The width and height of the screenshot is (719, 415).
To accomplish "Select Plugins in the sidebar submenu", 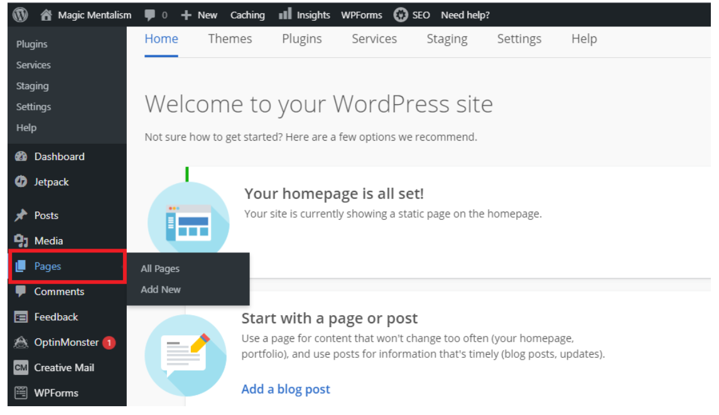I will [x=31, y=44].
